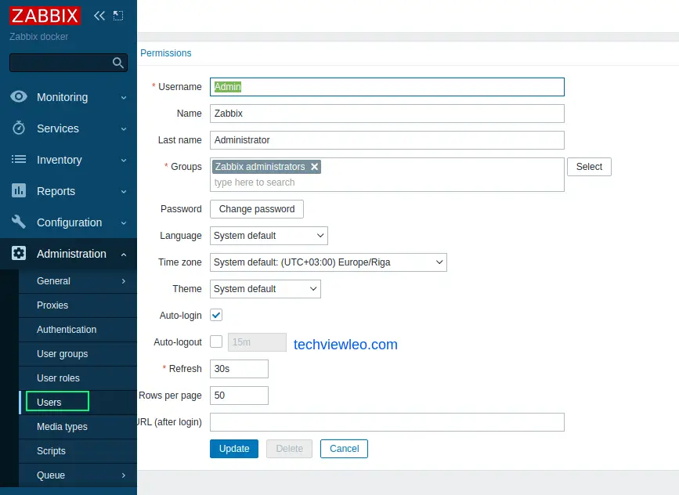The width and height of the screenshot is (679, 495).
Task: Click the Services stopwatch icon
Action: click(x=19, y=128)
